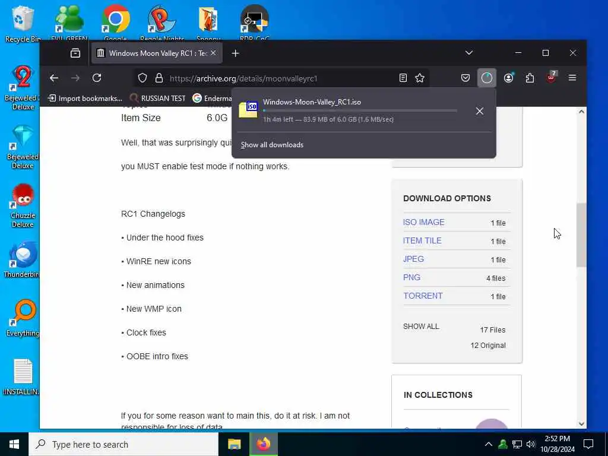Open the Firefox hamburger menu

click(572, 78)
